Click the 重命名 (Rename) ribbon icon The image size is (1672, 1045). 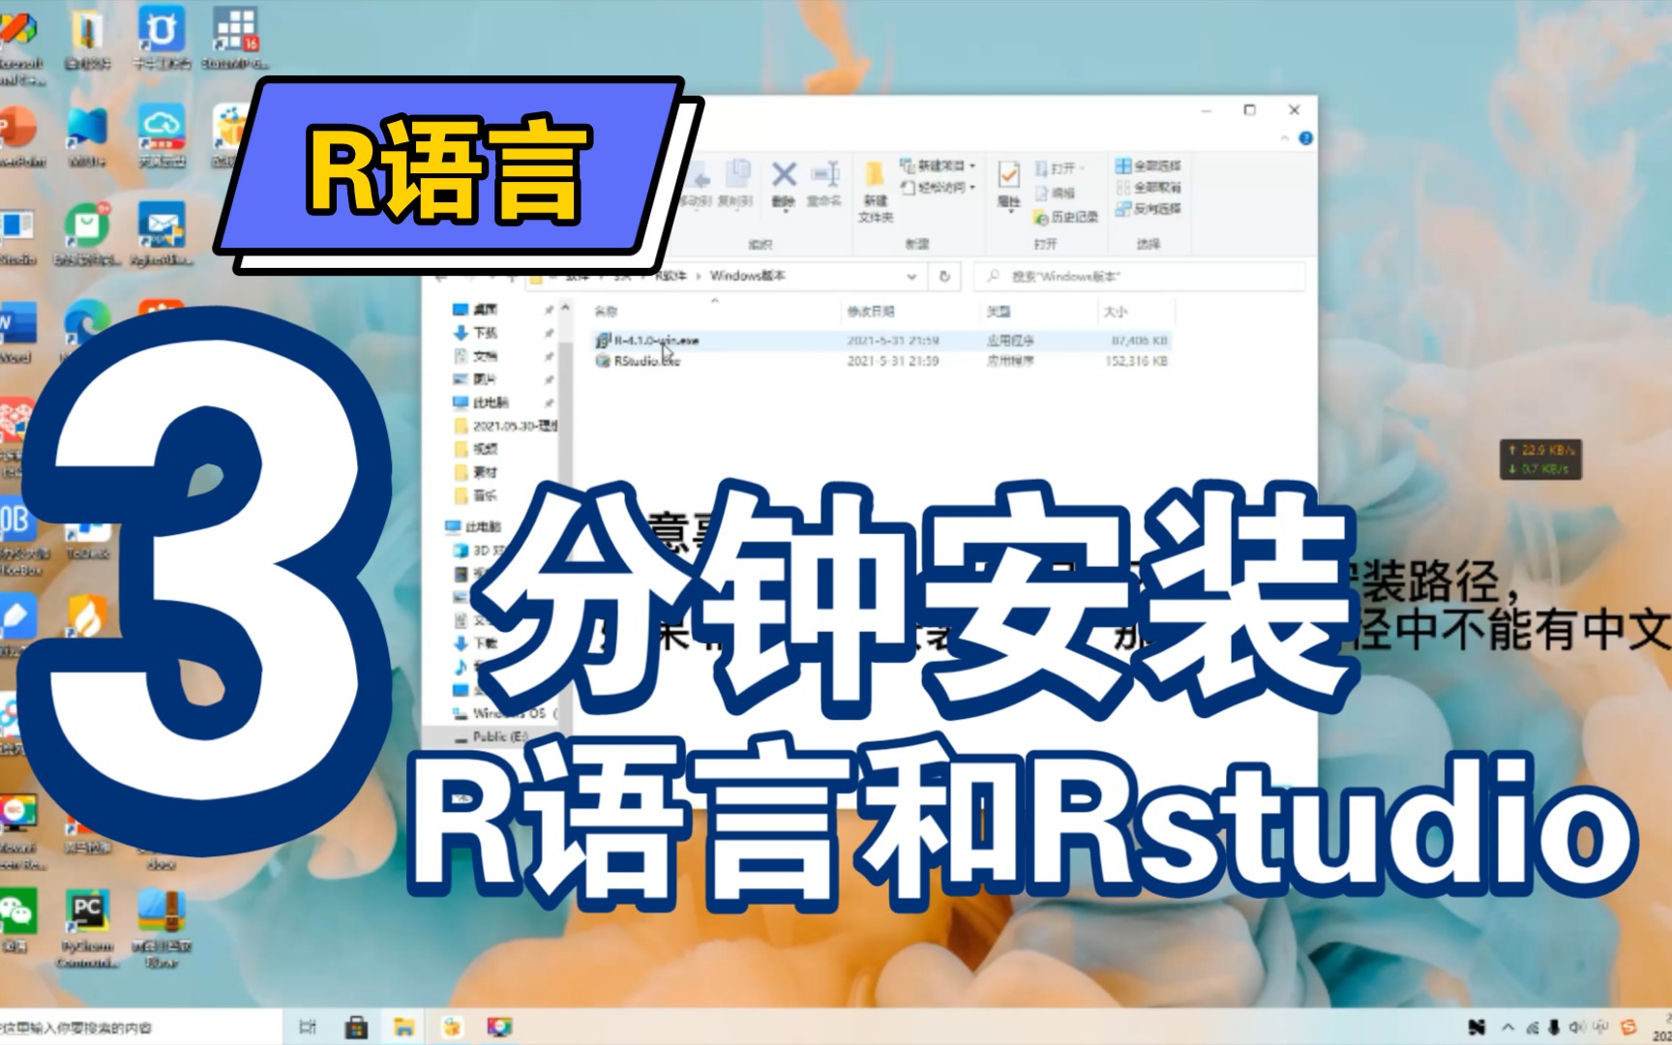pyautogui.click(x=827, y=174)
